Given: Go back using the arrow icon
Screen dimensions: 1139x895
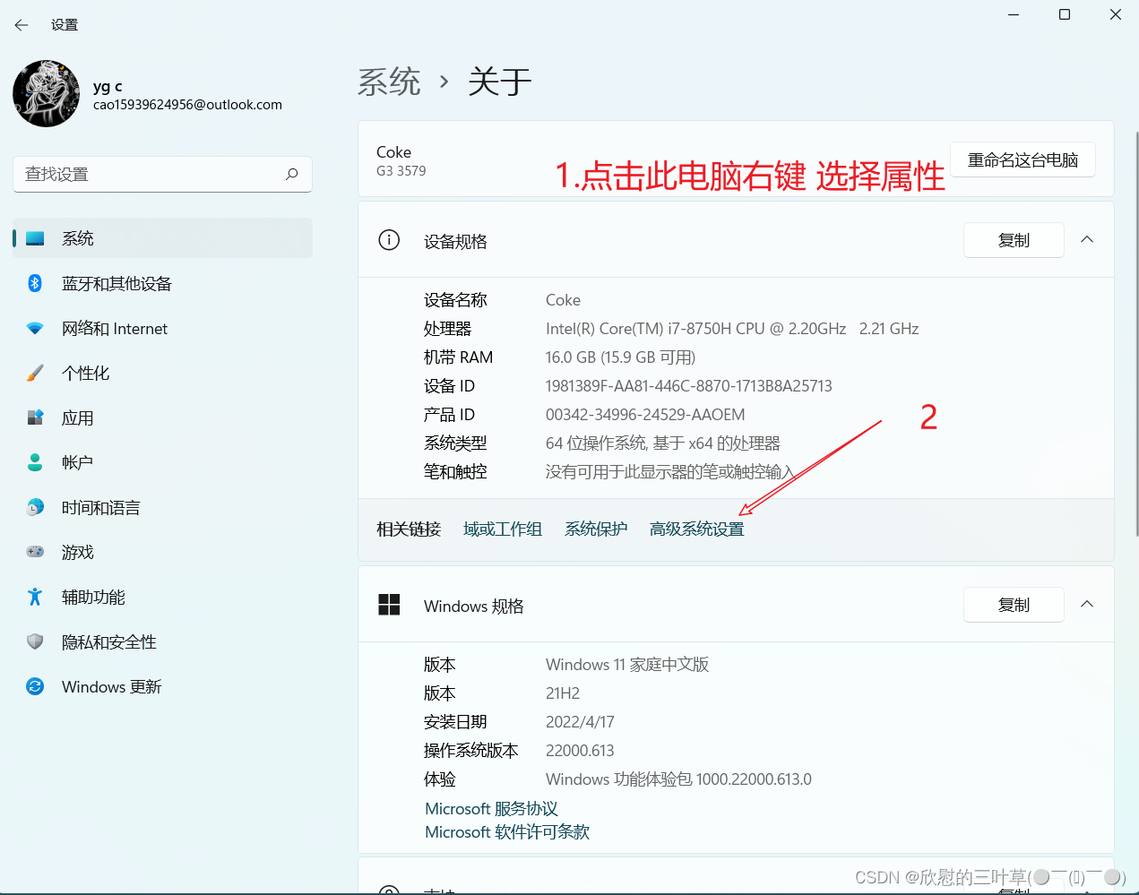Looking at the screenshot, I should [22, 25].
